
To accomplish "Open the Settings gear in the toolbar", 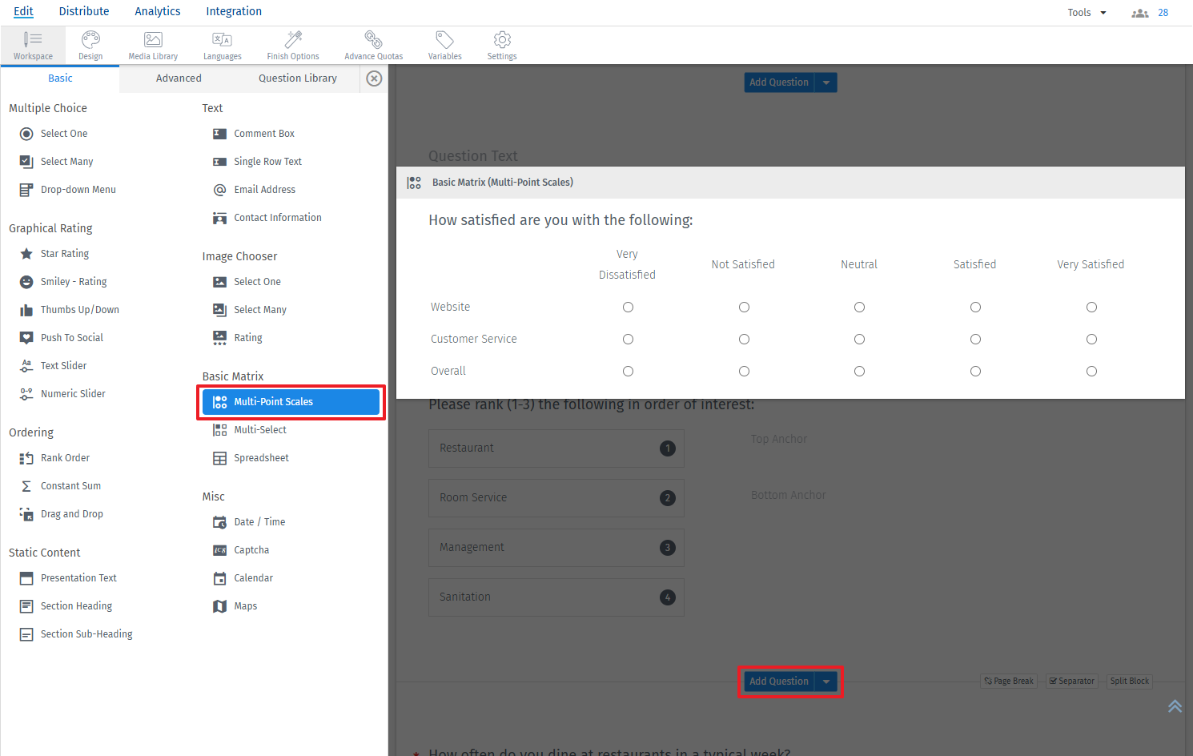I will [x=502, y=45].
